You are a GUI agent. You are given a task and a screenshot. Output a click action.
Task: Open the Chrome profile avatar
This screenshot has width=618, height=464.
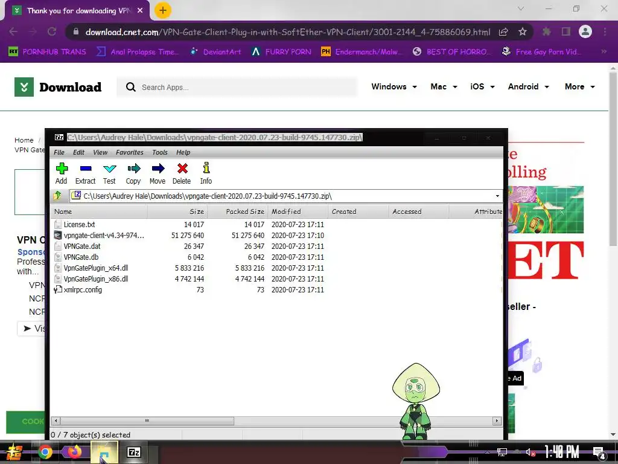(x=585, y=31)
